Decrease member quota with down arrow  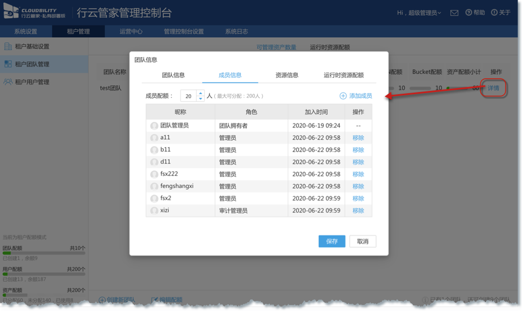(x=200, y=99)
